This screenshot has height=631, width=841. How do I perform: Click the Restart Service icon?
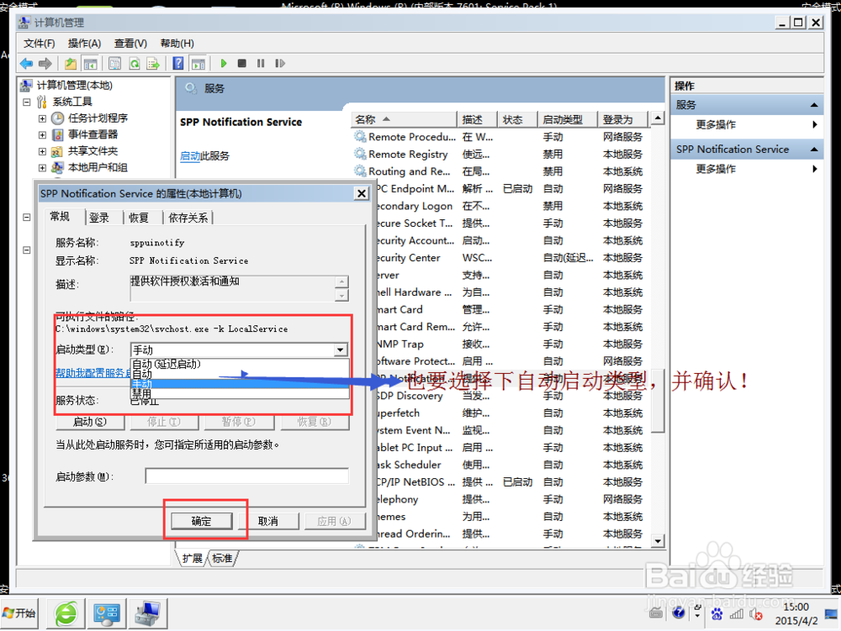tap(281, 63)
